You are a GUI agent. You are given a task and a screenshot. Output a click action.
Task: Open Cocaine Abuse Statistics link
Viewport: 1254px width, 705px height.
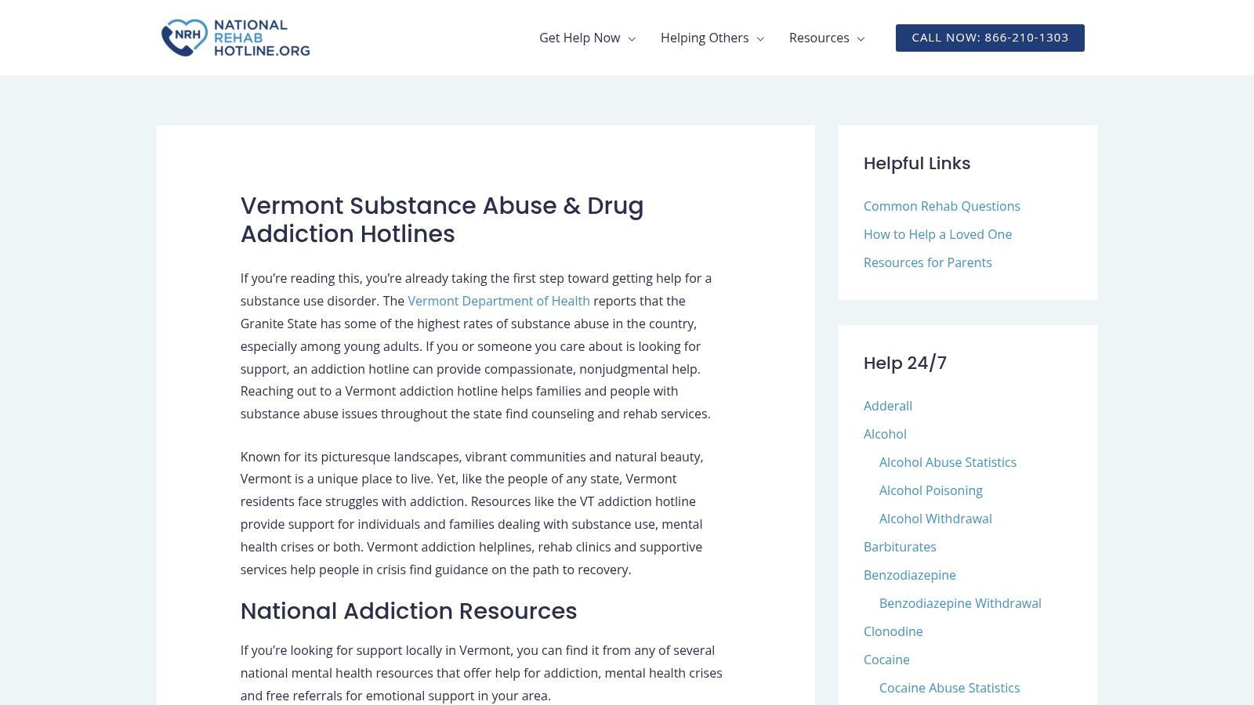[949, 688]
